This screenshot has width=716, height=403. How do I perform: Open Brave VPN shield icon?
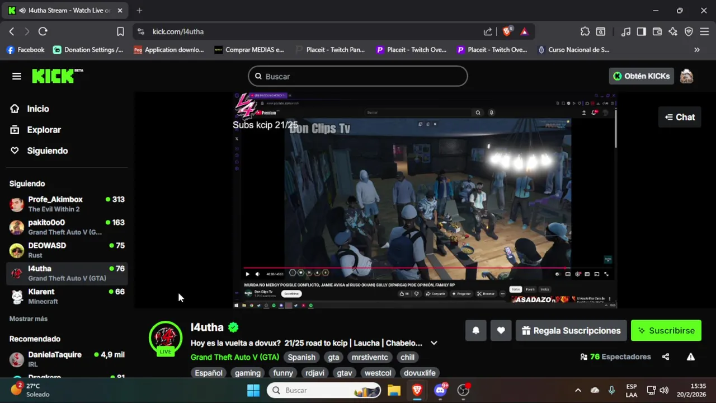689,32
